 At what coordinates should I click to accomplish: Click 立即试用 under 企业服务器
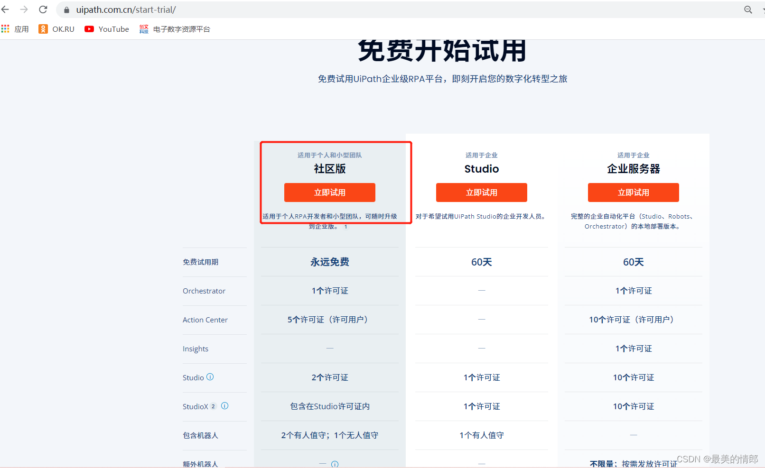[x=634, y=193]
